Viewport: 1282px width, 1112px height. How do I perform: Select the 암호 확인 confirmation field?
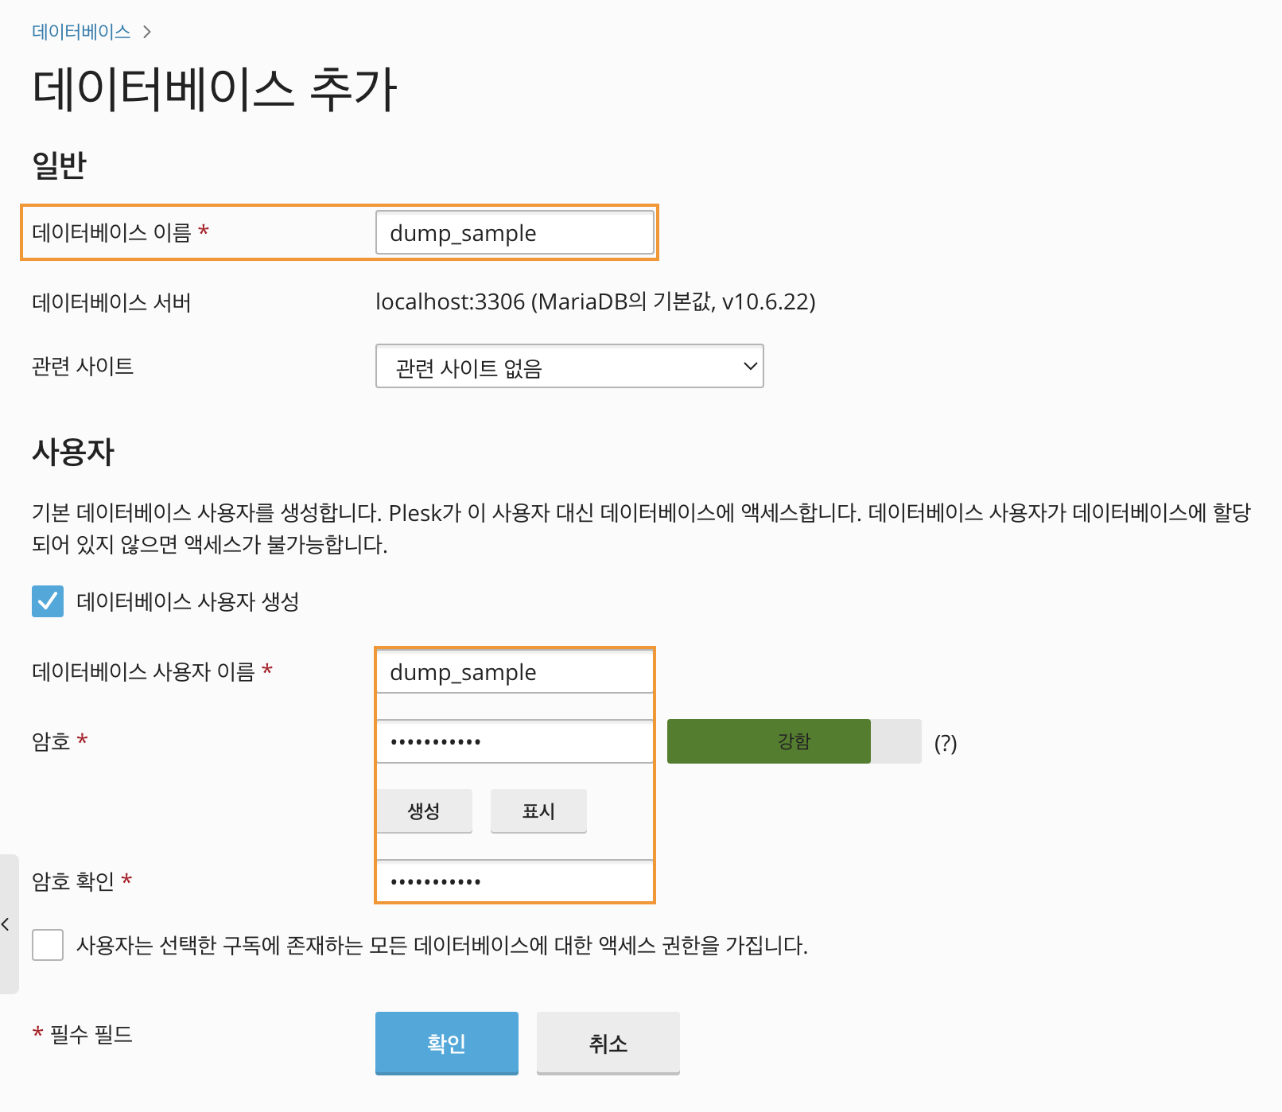(x=514, y=881)
